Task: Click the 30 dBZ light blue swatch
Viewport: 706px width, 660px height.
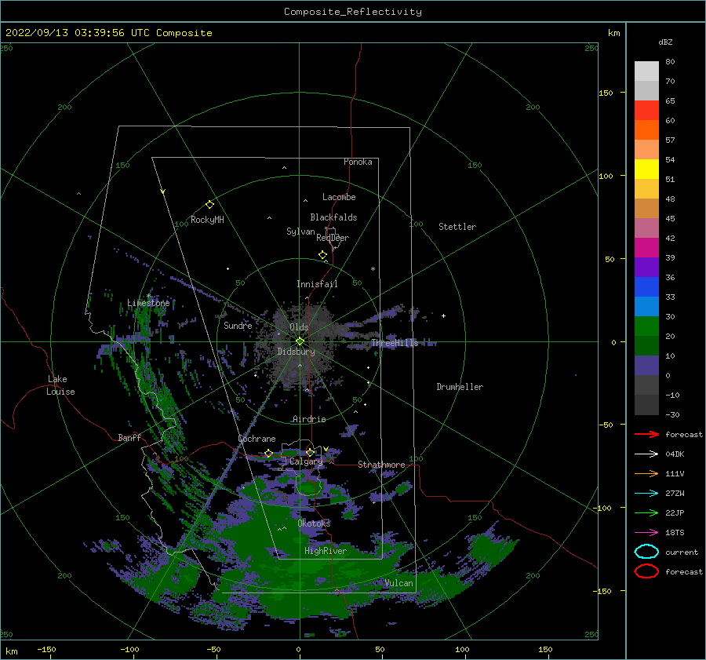Action: pos(646,306)
